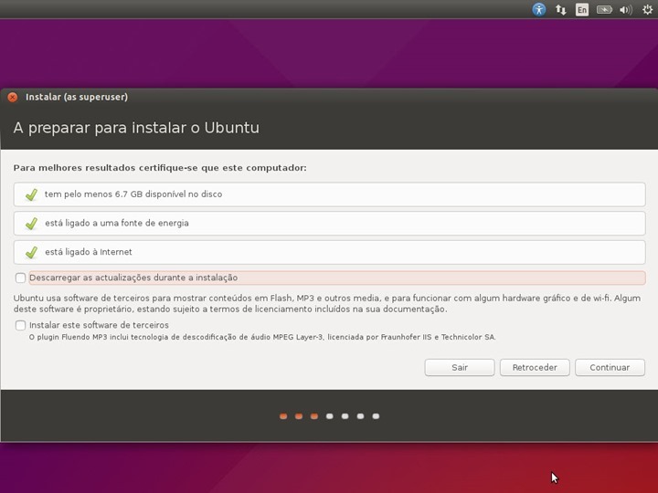The image size is (658, 493).
Task: Click the Continuar button
Action: pos(610,368)
